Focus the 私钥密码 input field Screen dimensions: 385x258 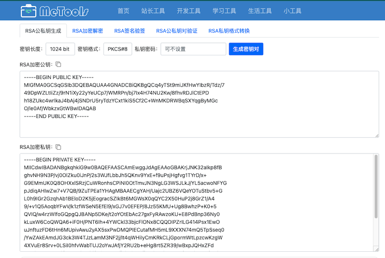point(193,49)
